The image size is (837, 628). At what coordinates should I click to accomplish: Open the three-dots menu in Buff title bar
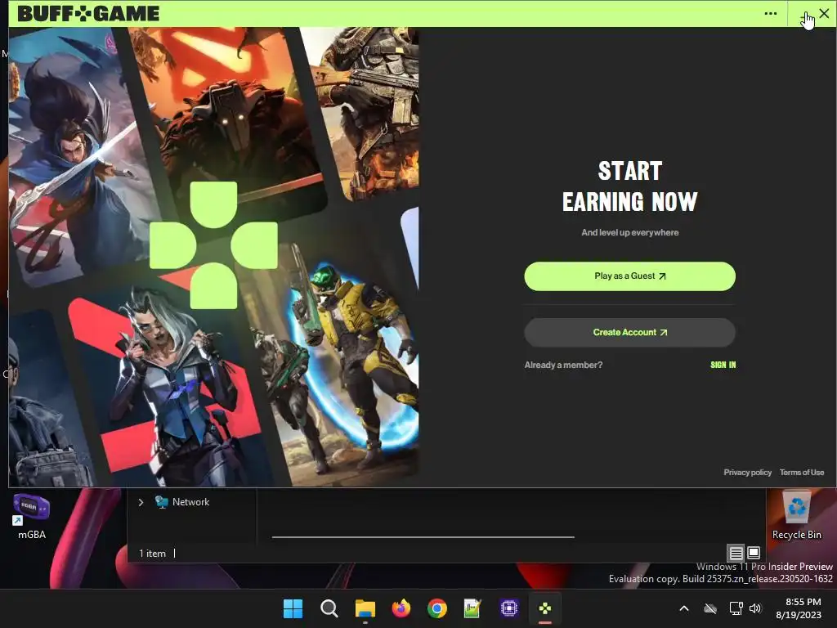click(770, 13)
